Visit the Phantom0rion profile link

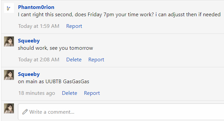pyautogui.click(x=36, y=7)
